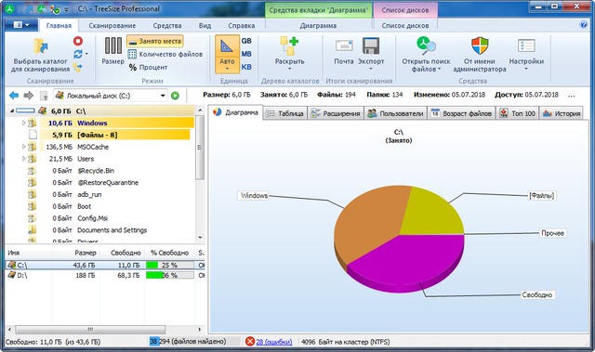Screen dimensions: 595x352
Task: Click the 'Настройки' icon
Action: (526, 46)
